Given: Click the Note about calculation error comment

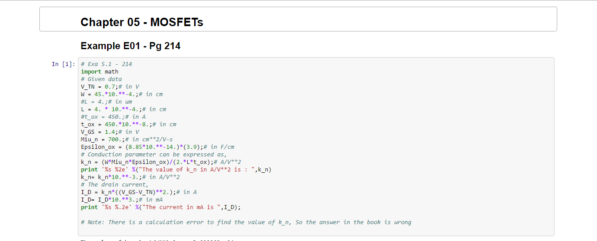Looking at the screenshot, I should [x=246, y=222].
